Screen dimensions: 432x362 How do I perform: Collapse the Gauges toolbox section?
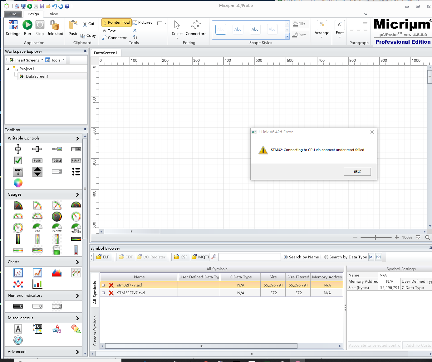(77, 194)
